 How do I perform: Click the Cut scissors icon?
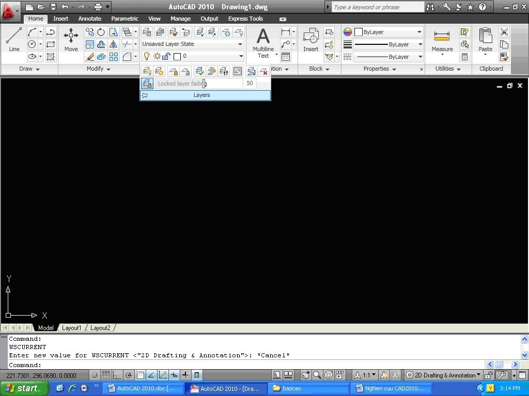[504, 32]
